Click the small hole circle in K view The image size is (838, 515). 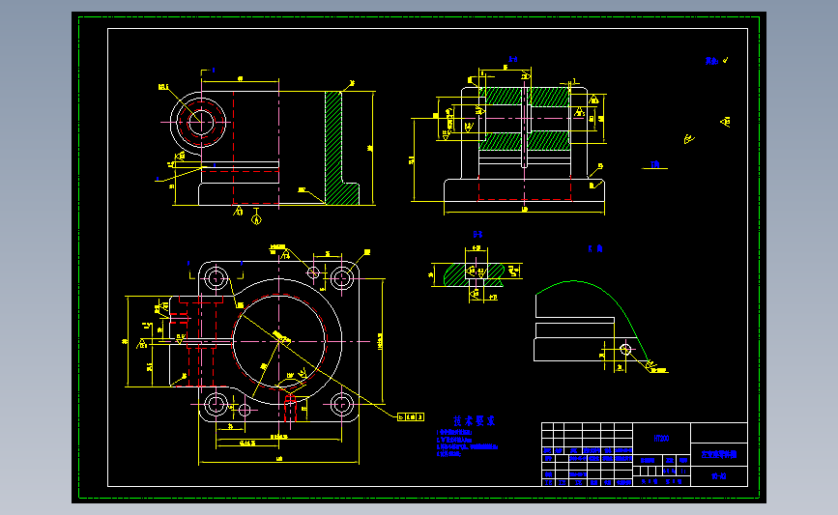(x=625, y=350)
